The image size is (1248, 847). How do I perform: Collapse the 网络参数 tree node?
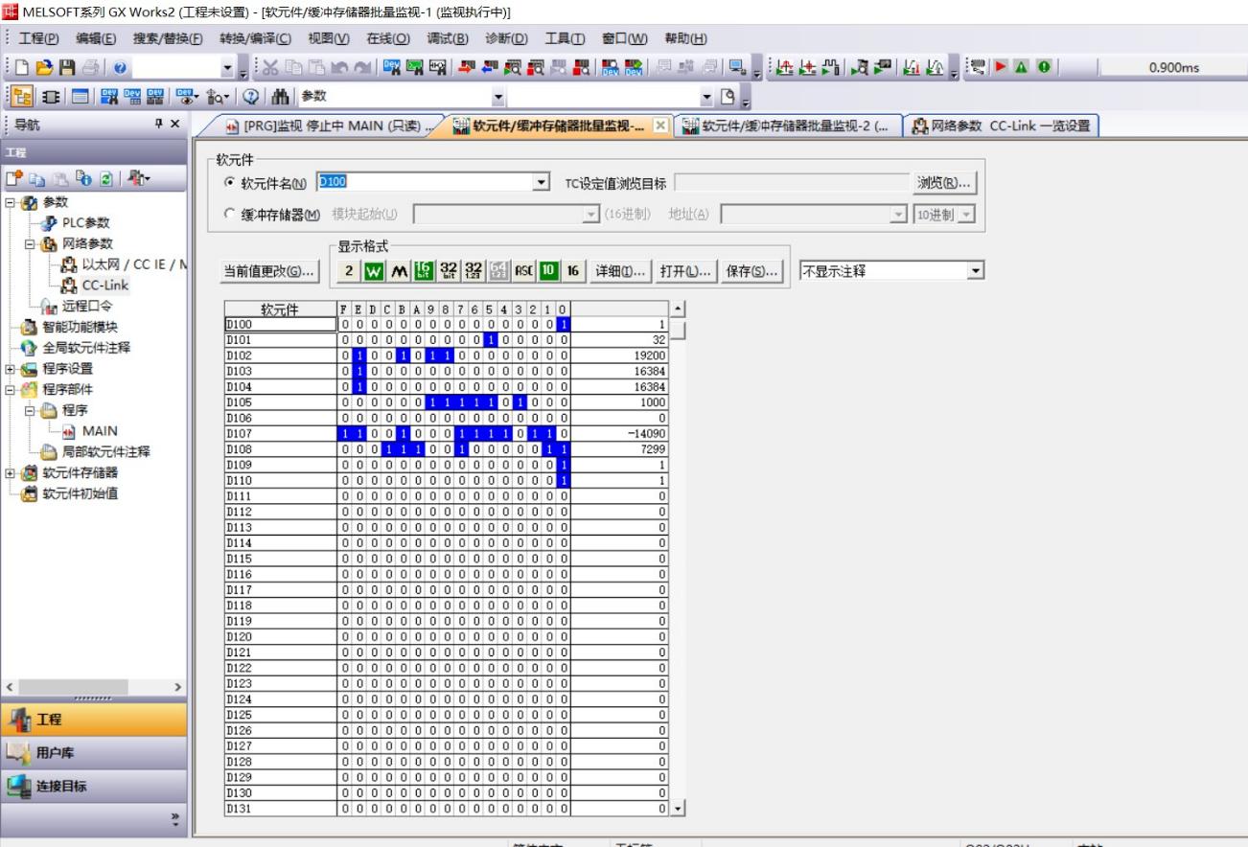(x=29, y=243)
